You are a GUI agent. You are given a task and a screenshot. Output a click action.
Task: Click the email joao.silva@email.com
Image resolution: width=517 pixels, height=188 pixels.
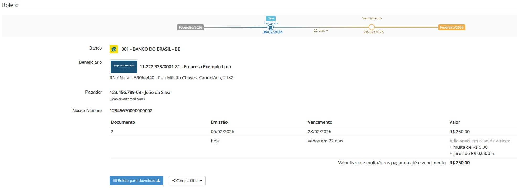pos(127,99)
